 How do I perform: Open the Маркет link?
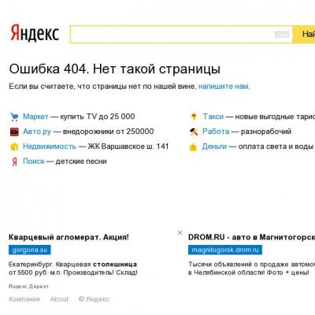[x=35, y=117]
